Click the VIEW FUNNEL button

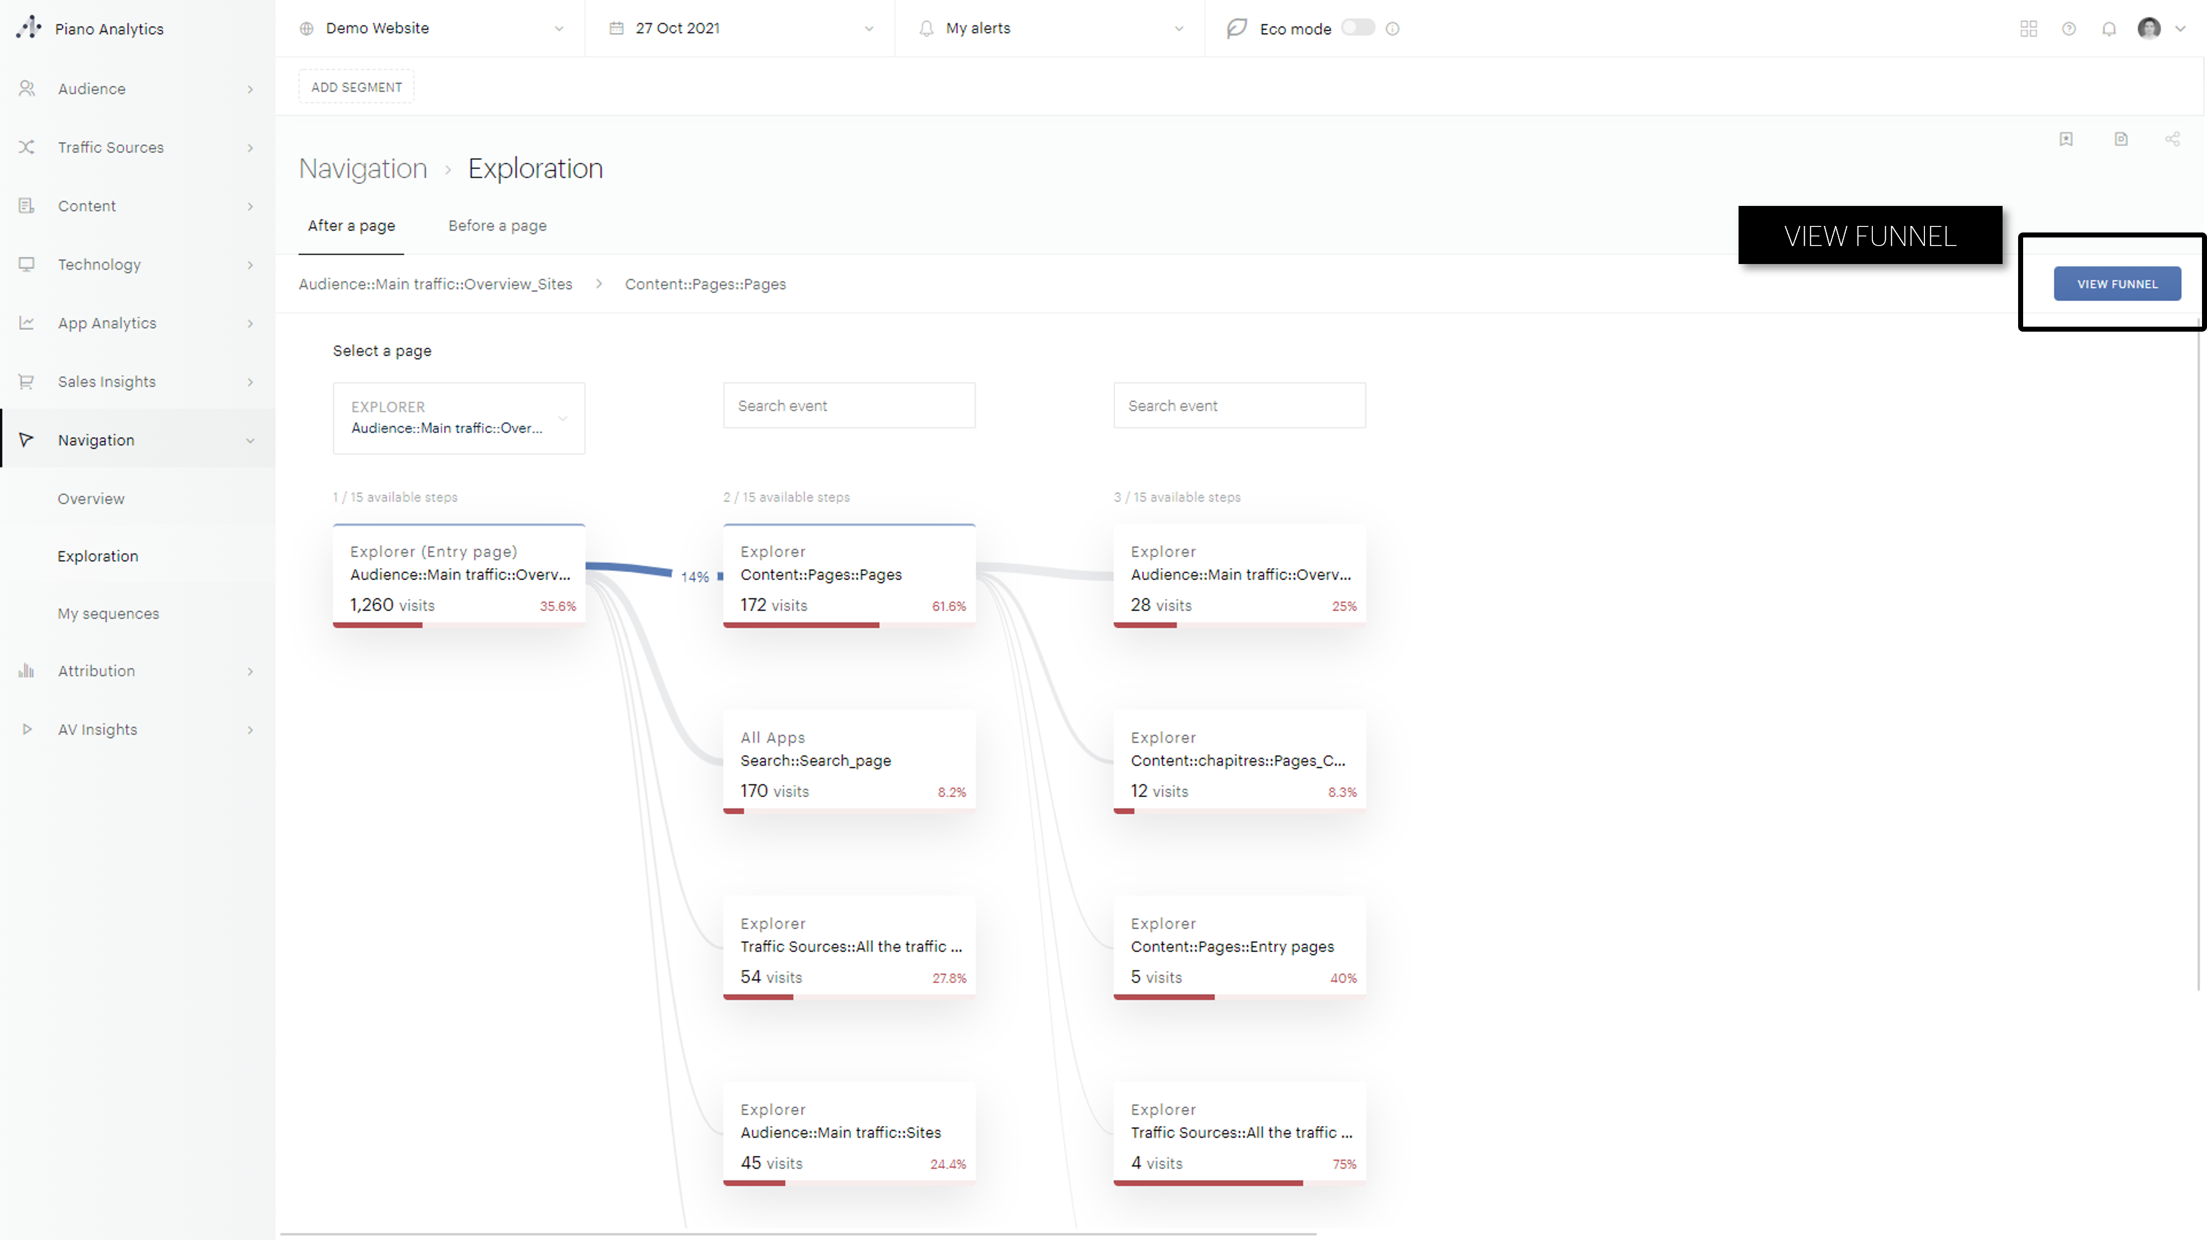click(2117, 284)
